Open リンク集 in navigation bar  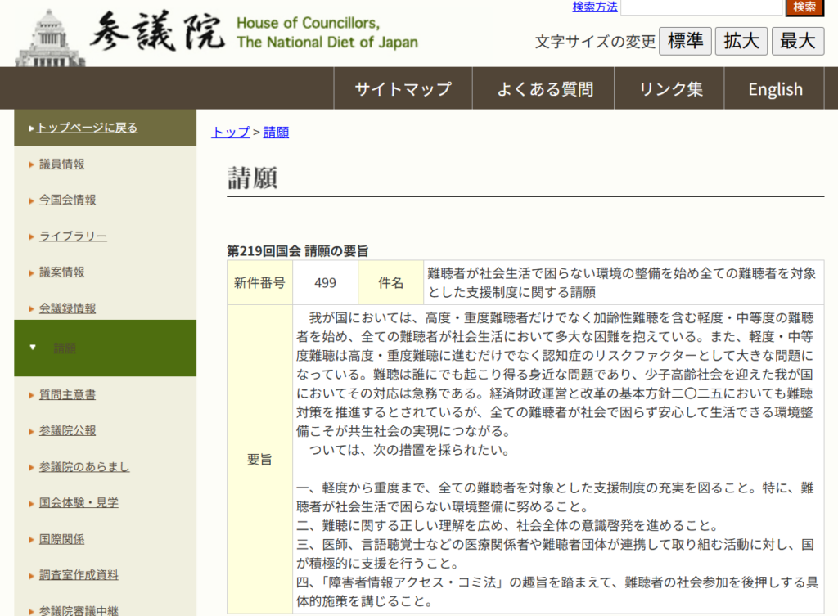coord(670,89)
